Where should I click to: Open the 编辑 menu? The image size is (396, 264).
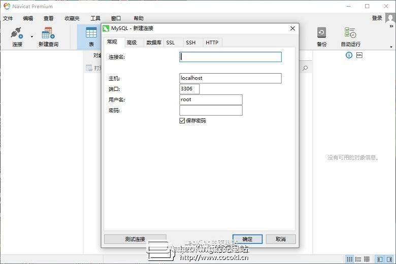point(28,18)
